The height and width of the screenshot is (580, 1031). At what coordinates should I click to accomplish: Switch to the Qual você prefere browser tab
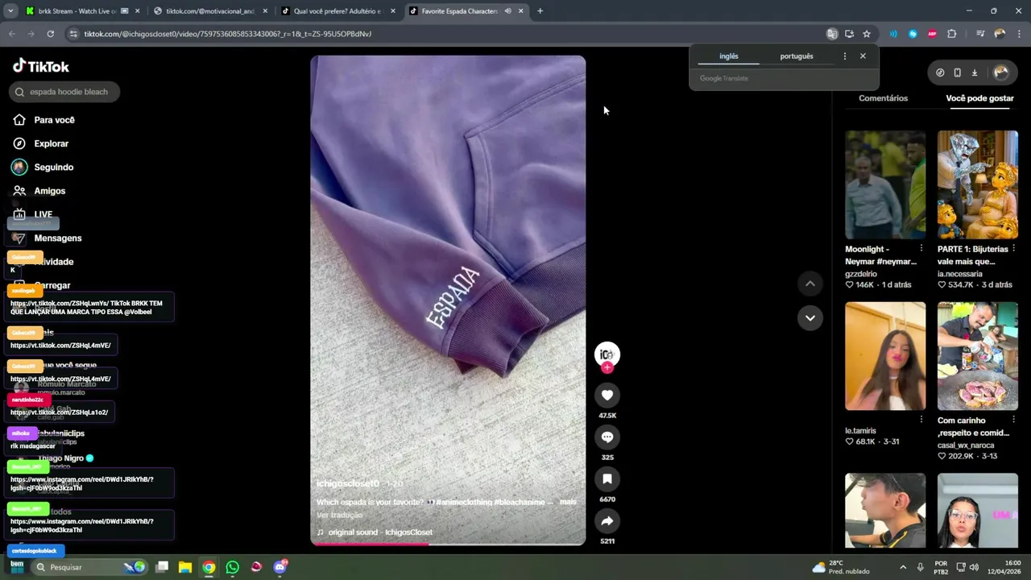(x=338, y=11)
